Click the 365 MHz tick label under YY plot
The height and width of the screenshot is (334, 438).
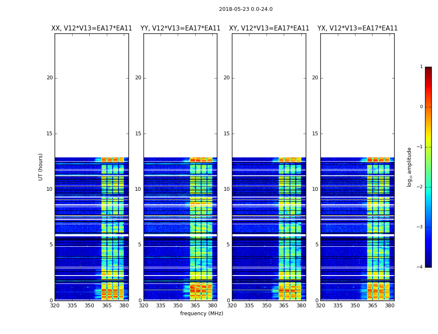[x=195, y=306]
